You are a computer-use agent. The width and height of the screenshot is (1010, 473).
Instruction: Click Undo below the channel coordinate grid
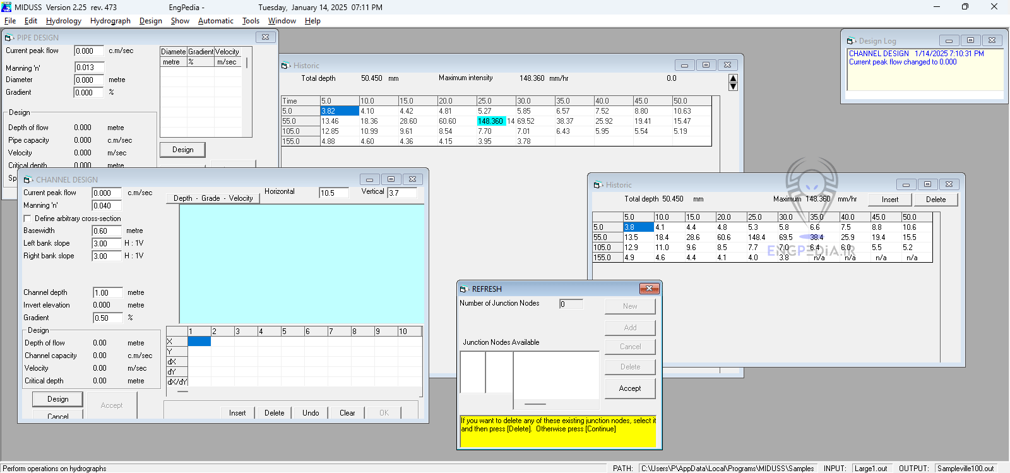point(311,413)
